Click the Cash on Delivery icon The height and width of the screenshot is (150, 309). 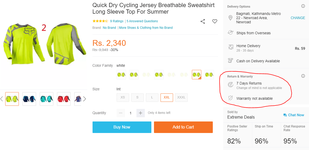[x=231, y=61]
